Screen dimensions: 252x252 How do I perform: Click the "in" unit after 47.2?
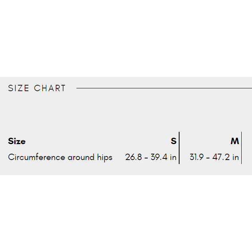click(236, 157)
